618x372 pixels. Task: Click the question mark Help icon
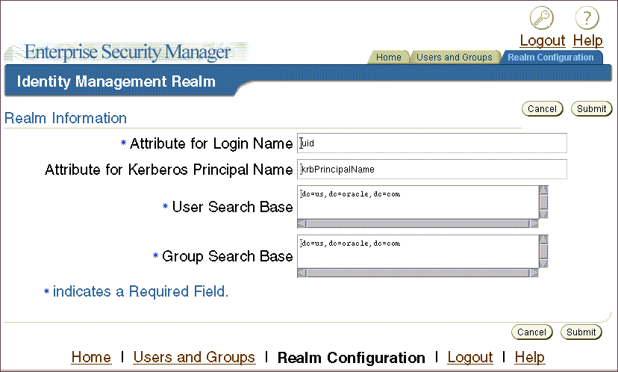point(587,18)
